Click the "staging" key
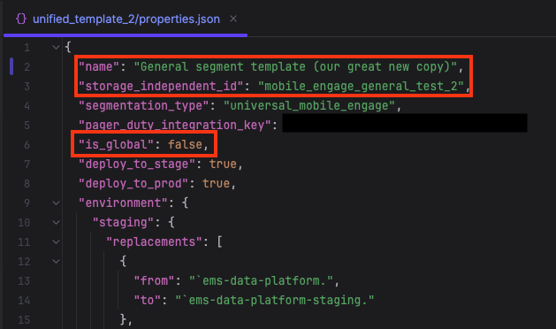Screen dimensions: 556x329 point(123,223)
